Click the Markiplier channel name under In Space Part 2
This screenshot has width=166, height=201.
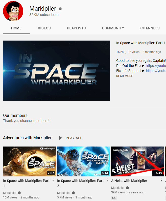click(64, 193)
